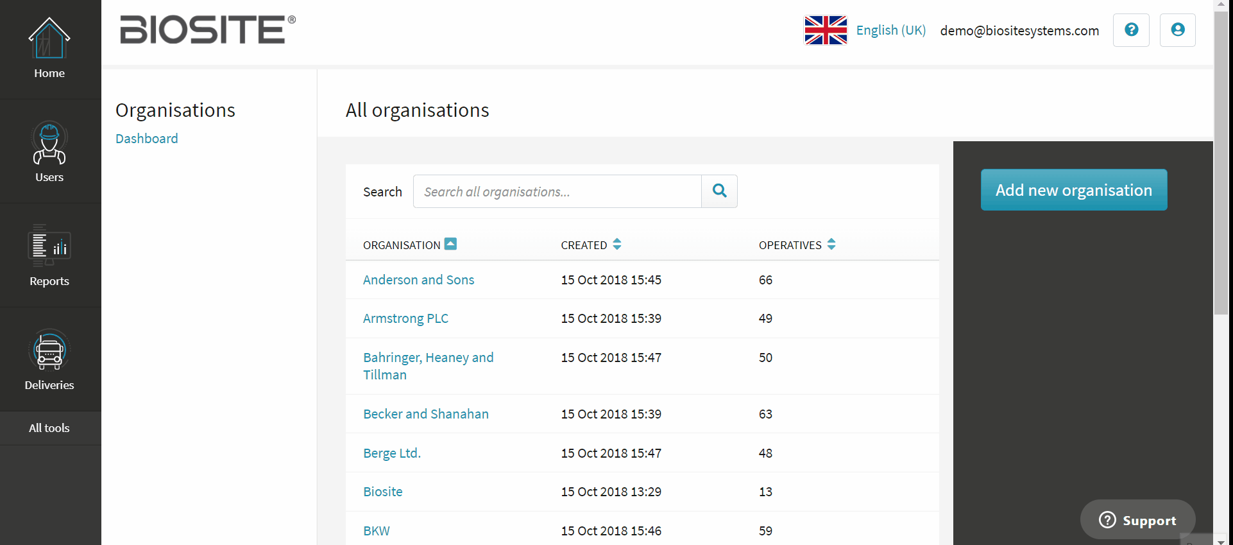Open All tools menu item
The image size is (1233, 545).
pos(49,428)
